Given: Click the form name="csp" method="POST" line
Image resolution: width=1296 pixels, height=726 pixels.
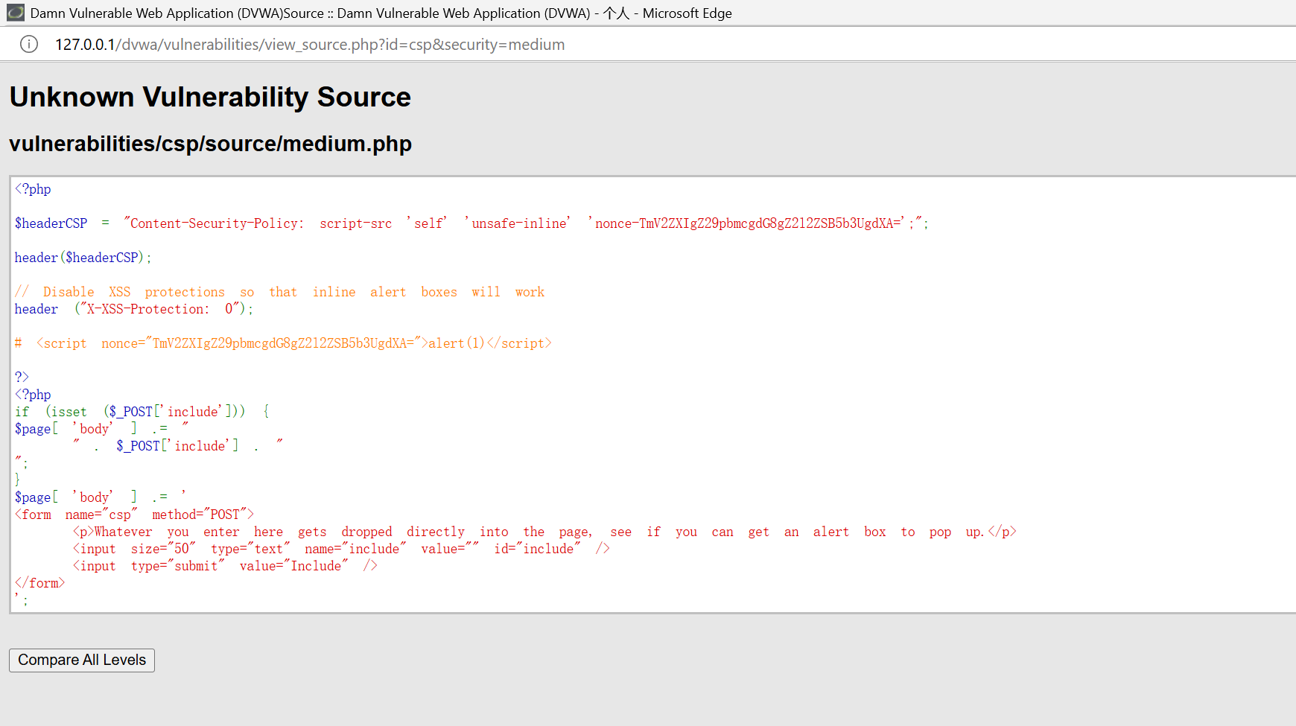Looking at the screenshot, I should pos(135,515).
